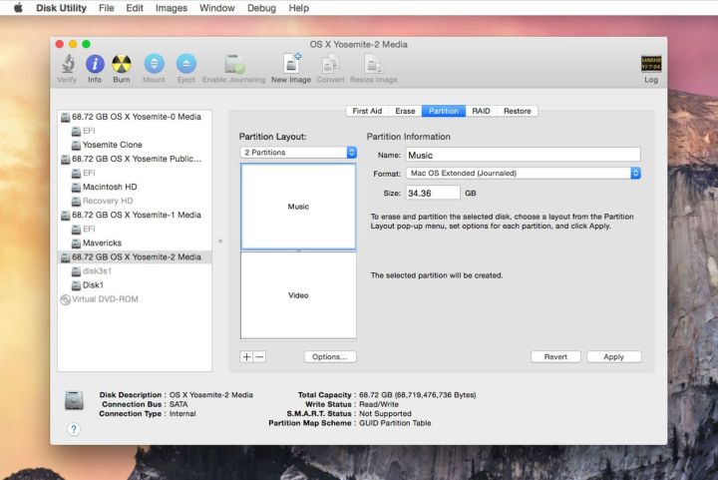Click the Verify microscope icon
718x480 pixels.
68,64
